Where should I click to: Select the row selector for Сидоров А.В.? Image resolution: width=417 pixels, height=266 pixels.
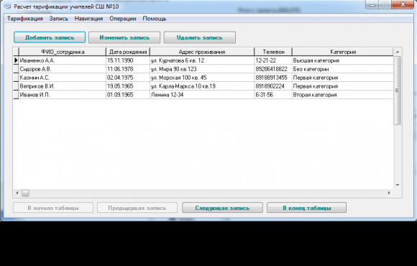(x=16, y=69)
